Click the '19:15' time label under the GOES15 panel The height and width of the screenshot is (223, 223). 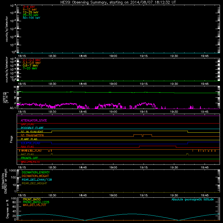(144, 112)
